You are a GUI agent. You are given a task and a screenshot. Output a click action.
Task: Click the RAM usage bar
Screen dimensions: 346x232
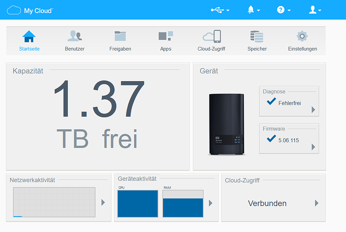(183, 203)
